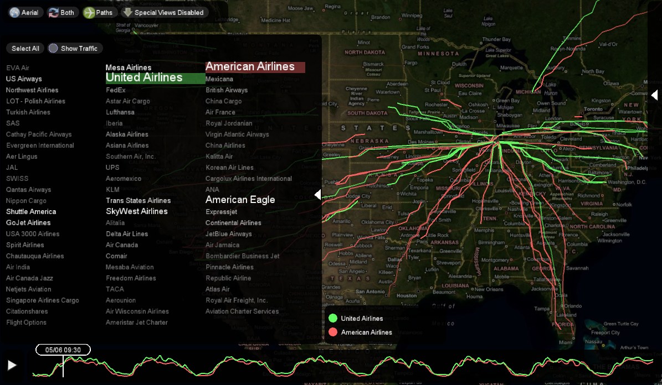This screenshot has width=662, height=385.
Task: Select Royal Air Freight, Inc.
Action: [237, 300]
